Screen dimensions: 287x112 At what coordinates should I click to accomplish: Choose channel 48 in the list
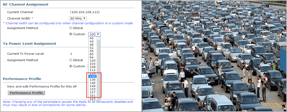(93, 45)
